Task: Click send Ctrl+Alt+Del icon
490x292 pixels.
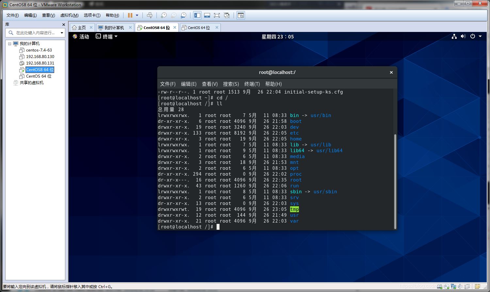Action: tap(150, 15)
